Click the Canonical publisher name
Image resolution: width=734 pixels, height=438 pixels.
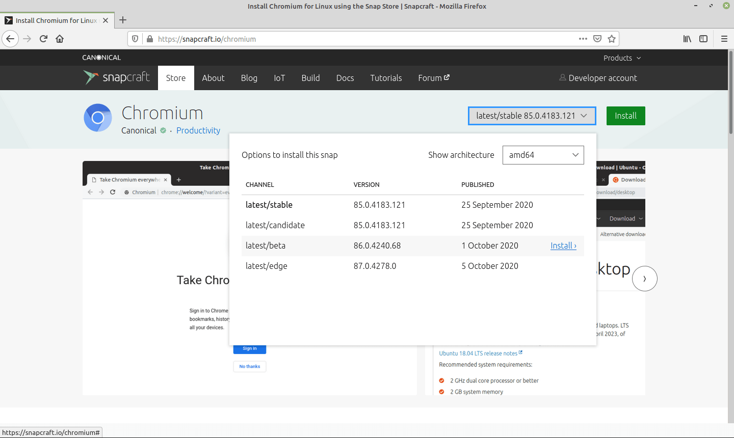pyautogui.click(x=139, y=130)
